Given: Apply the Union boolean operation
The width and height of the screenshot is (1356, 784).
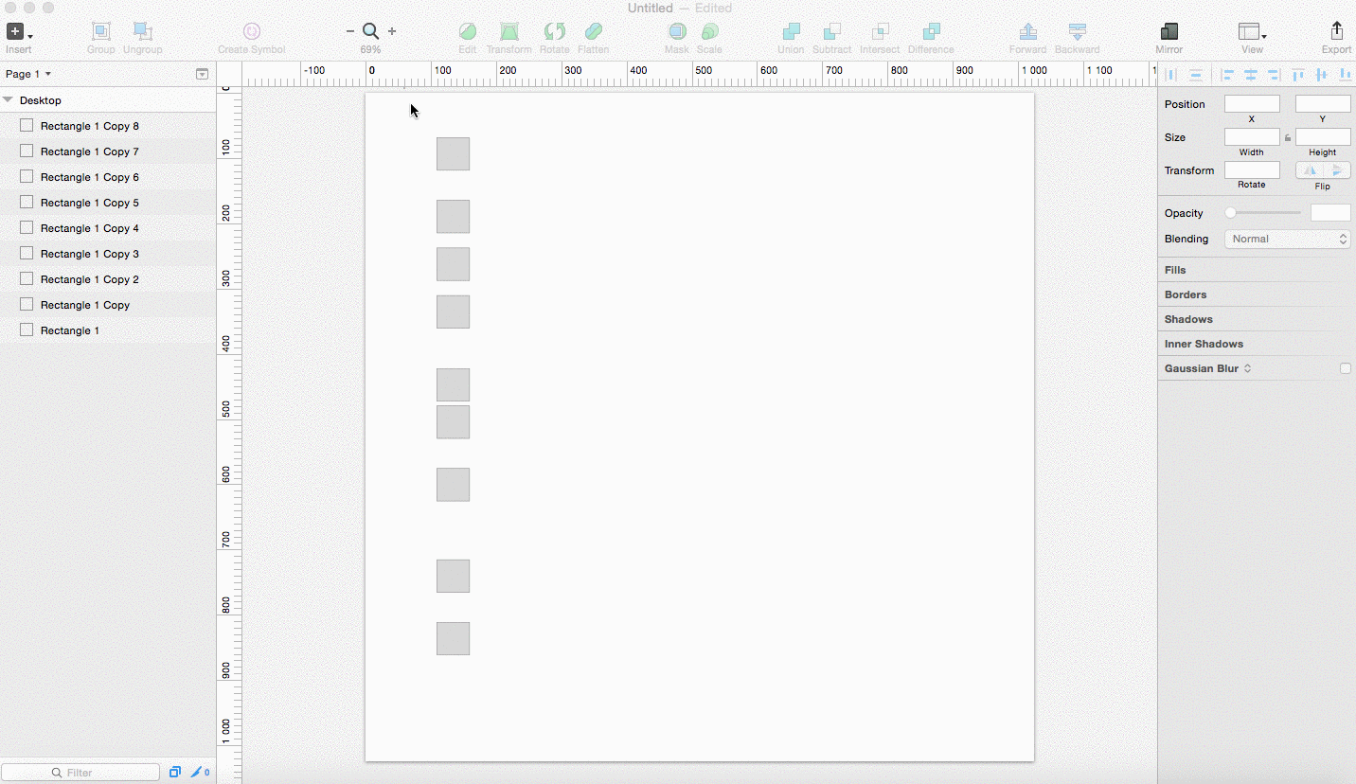Looking at the screenshot, I should (792, 32).
